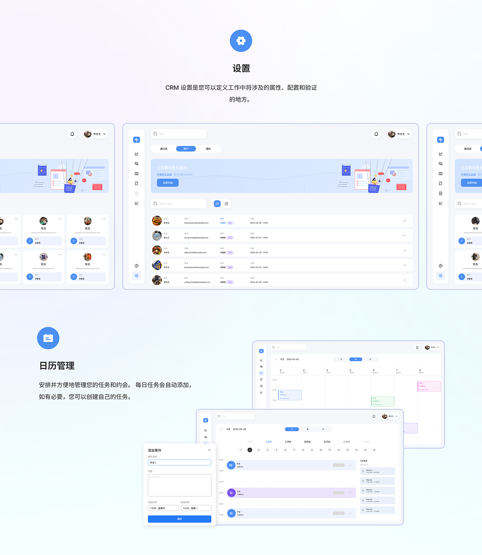Open the monitor chat icon in center users window sidebar
Viewport: 482px width, 555px height.
click(137, 164)
